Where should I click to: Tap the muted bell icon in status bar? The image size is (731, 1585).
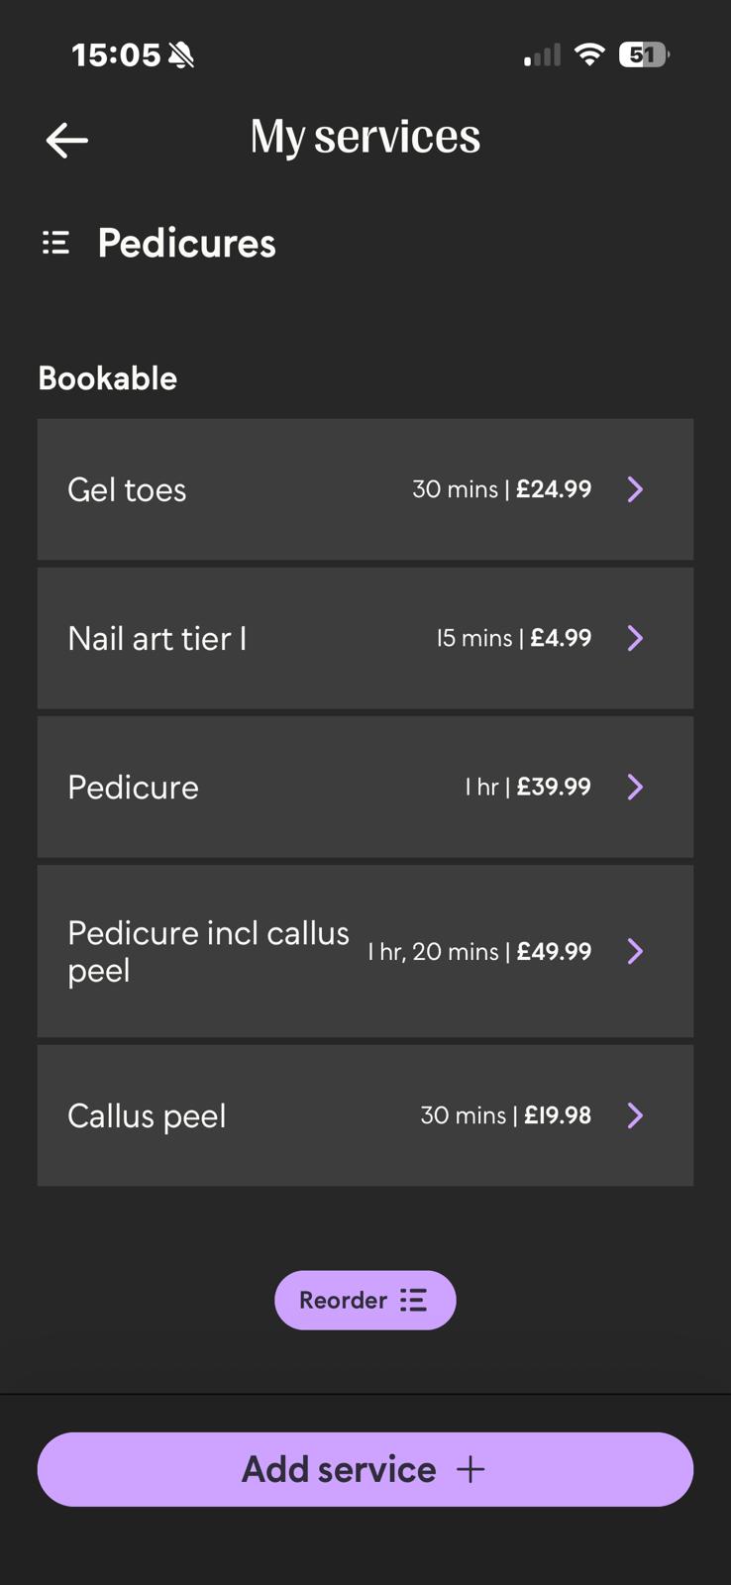[x=181, y=55]
